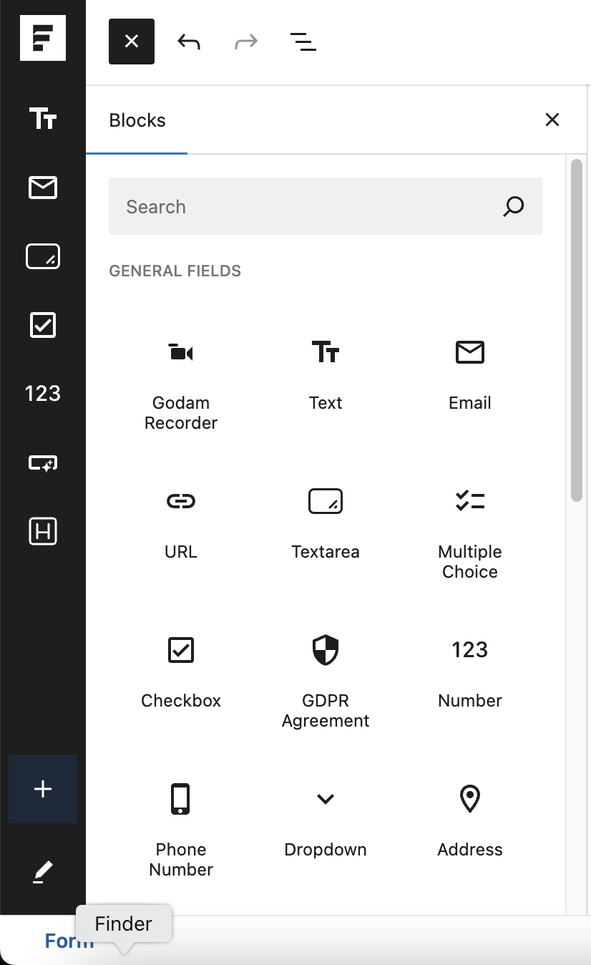Focus the block Search input field
This screenshot has height=965, width=591.
[308, 207]
